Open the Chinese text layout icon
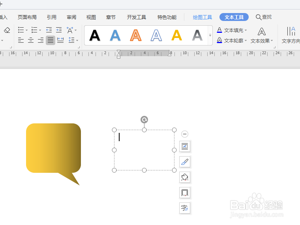Image resolution: width=300 pixels, height=225 pixels. (x=69, y=30)
